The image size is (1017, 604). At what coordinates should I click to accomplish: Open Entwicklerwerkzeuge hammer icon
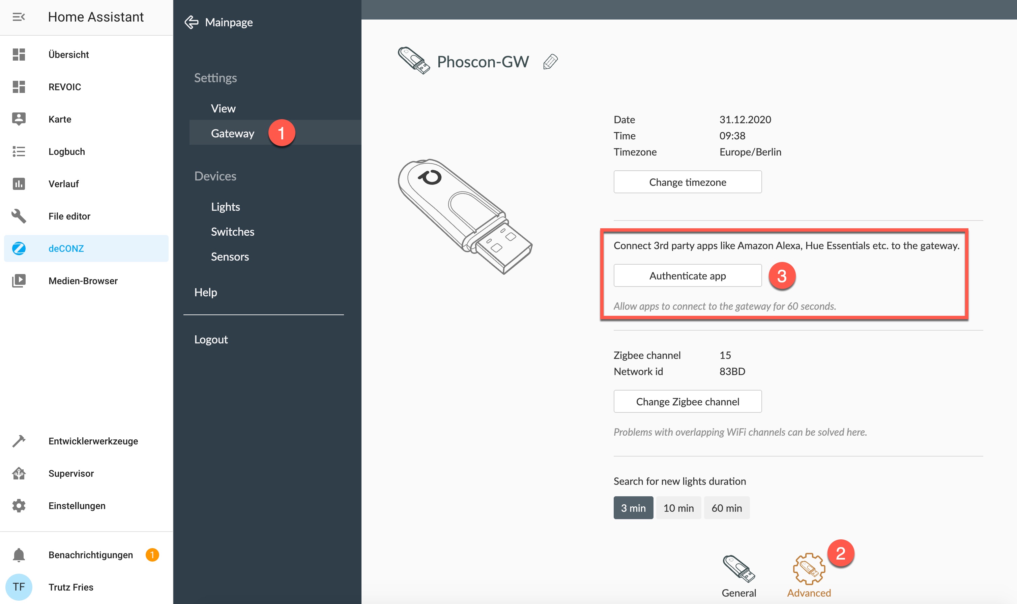coord(19,441)
